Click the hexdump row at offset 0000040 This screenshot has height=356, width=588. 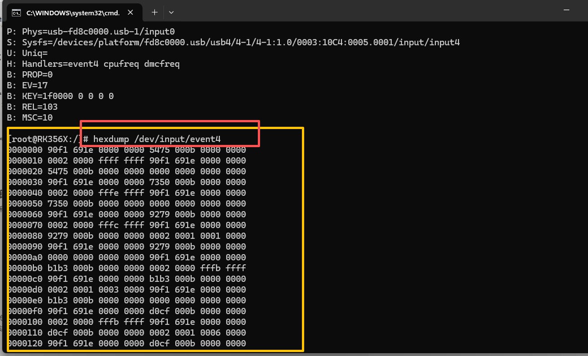[127, 192]
